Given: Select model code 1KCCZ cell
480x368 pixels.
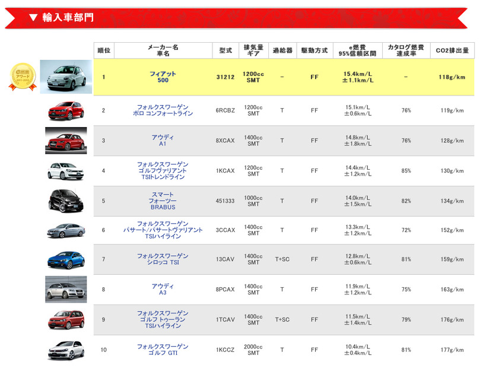Looking at the screenshot, I should pyautogui.click(x=225, y=350).
